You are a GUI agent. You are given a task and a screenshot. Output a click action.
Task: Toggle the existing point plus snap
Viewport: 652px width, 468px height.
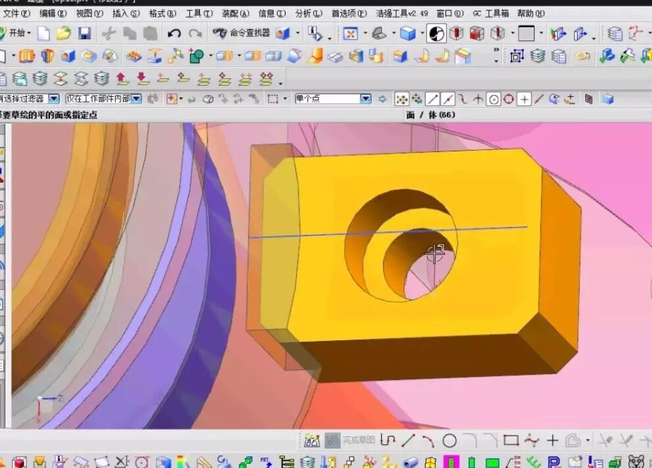click(x=524, y=99)
